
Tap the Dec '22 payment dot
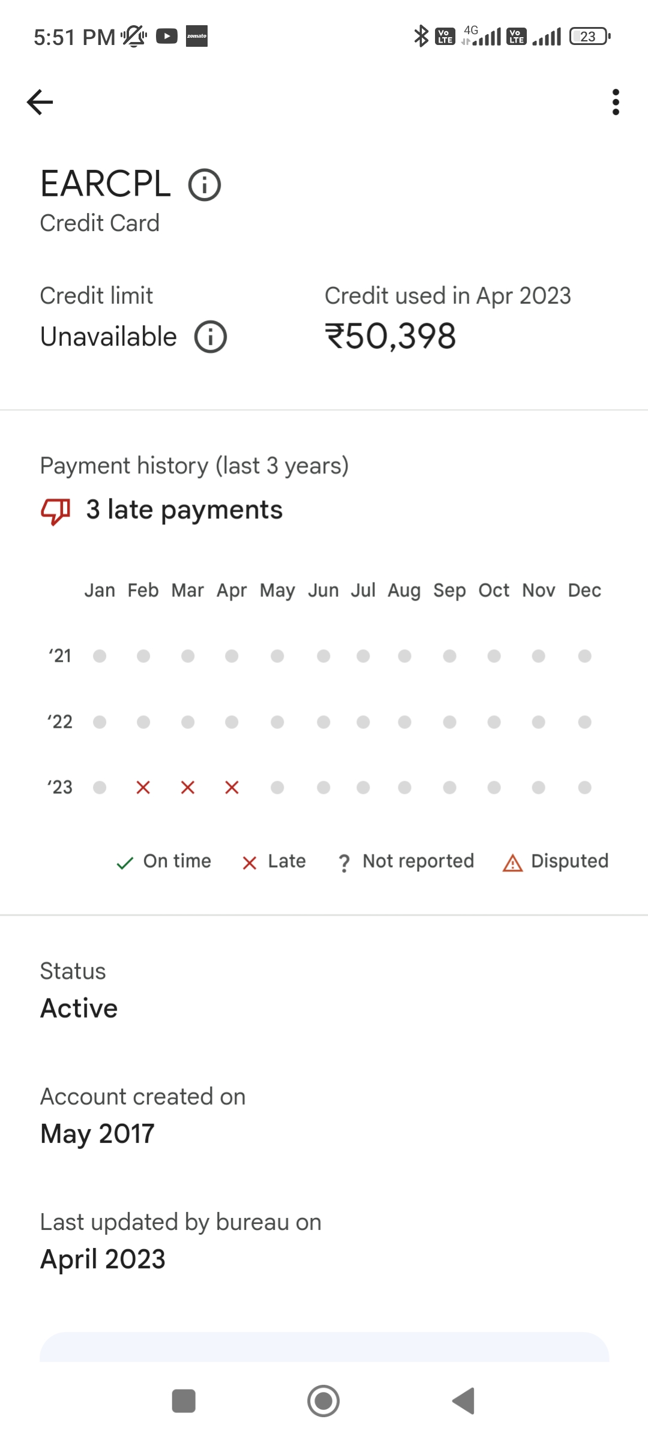pyautogui.click(x=584, y=722)
